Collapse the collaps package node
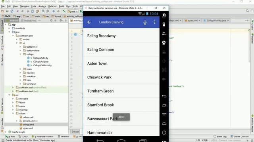 (20, 54)
